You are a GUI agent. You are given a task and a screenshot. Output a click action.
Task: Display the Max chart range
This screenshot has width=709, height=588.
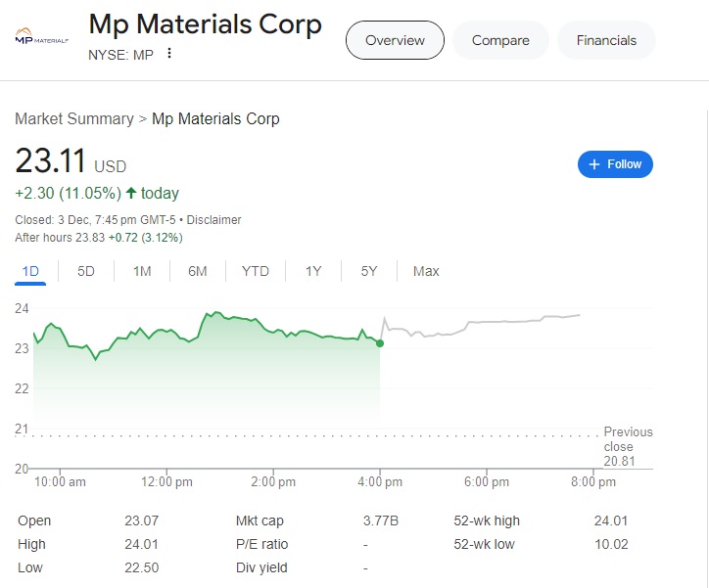[426, 271]
